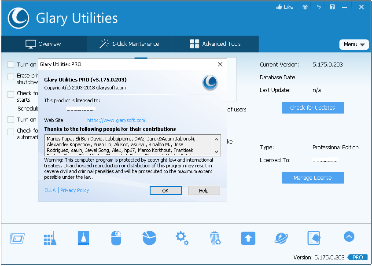Open the help question-mark icon
Image resolution: width=372 pixels, height=266 pixels.
pos(332,7)
